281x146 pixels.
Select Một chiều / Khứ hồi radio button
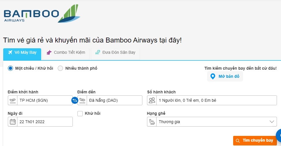point(10,69)
